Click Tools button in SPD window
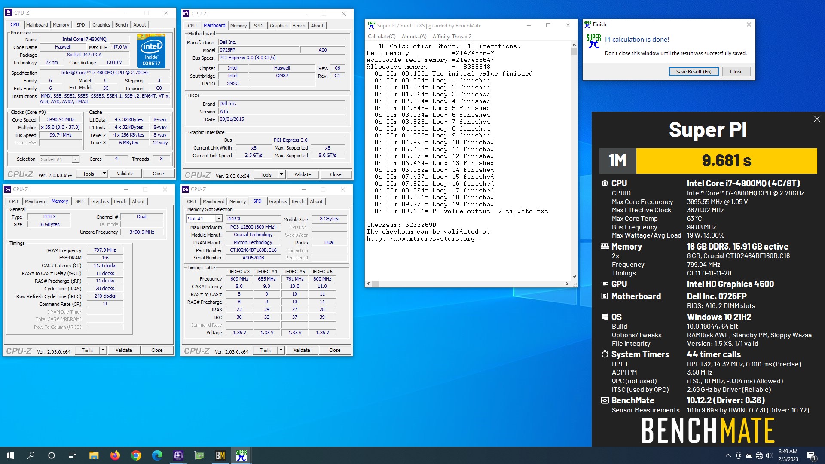Image resolution: width=825 pixels, height=464 pixels. point(265,350)
